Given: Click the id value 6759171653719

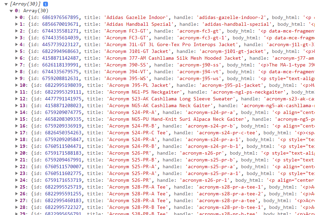Looking at the screenshot, I should (x=63, y=180).
